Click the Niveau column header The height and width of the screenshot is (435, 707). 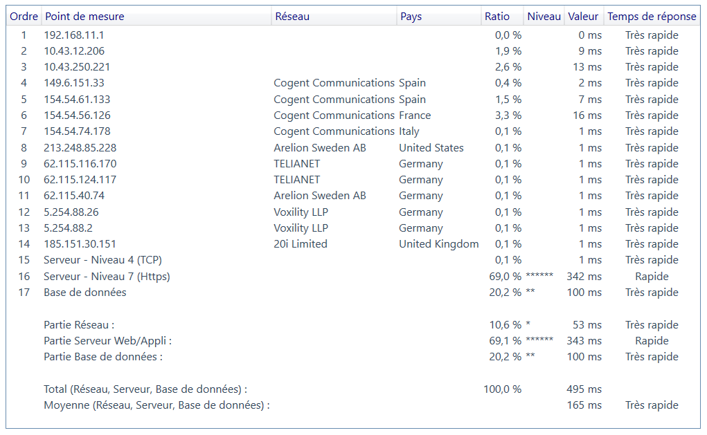[544, 17]
